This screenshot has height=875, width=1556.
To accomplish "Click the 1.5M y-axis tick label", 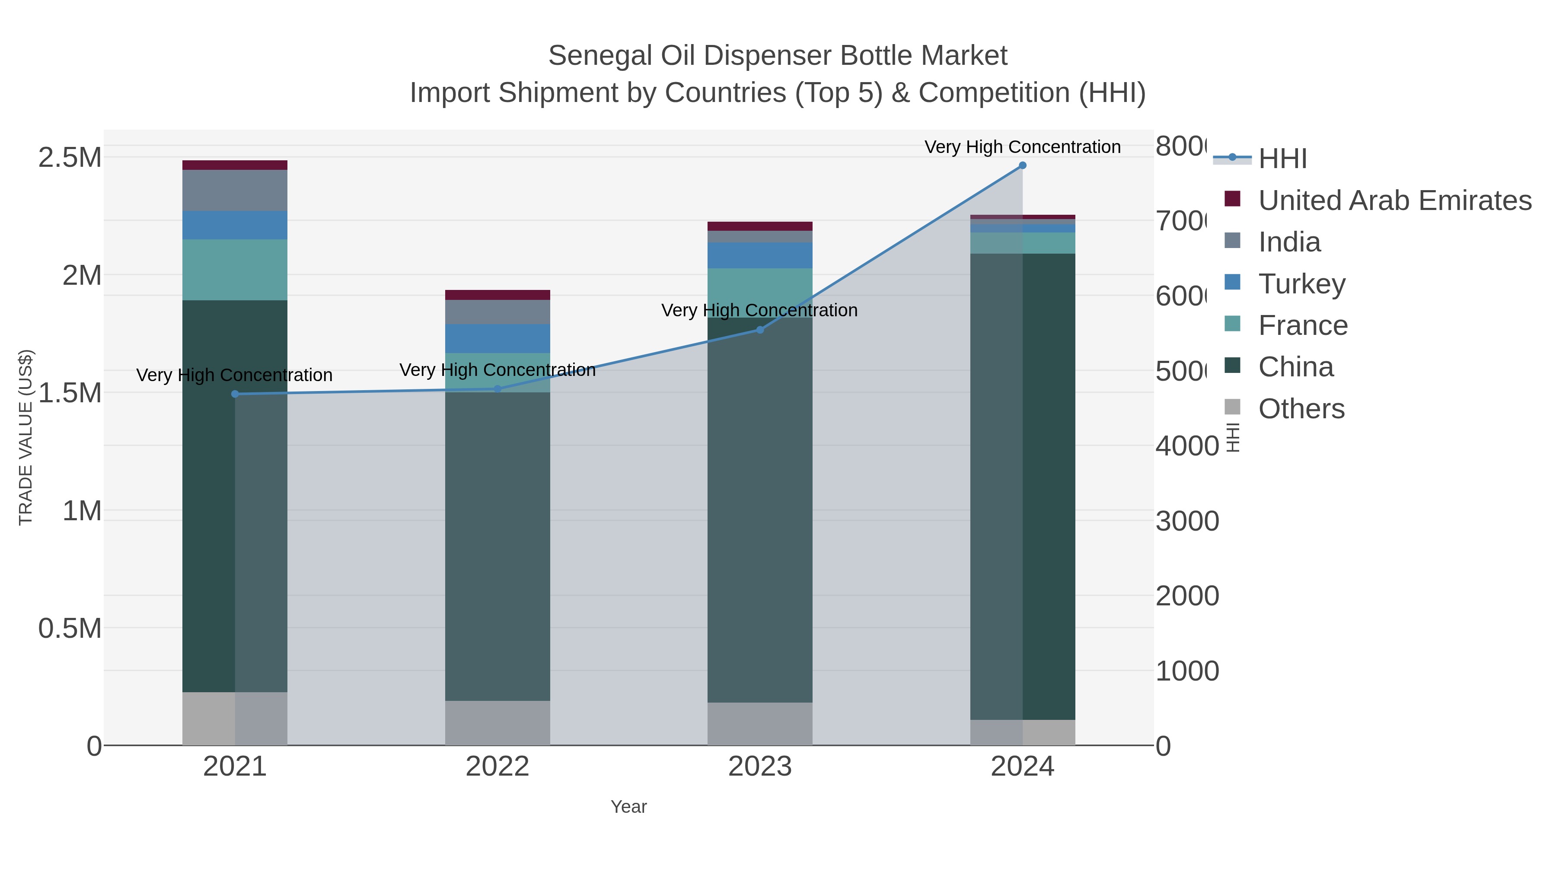I will tap(70, 393).
